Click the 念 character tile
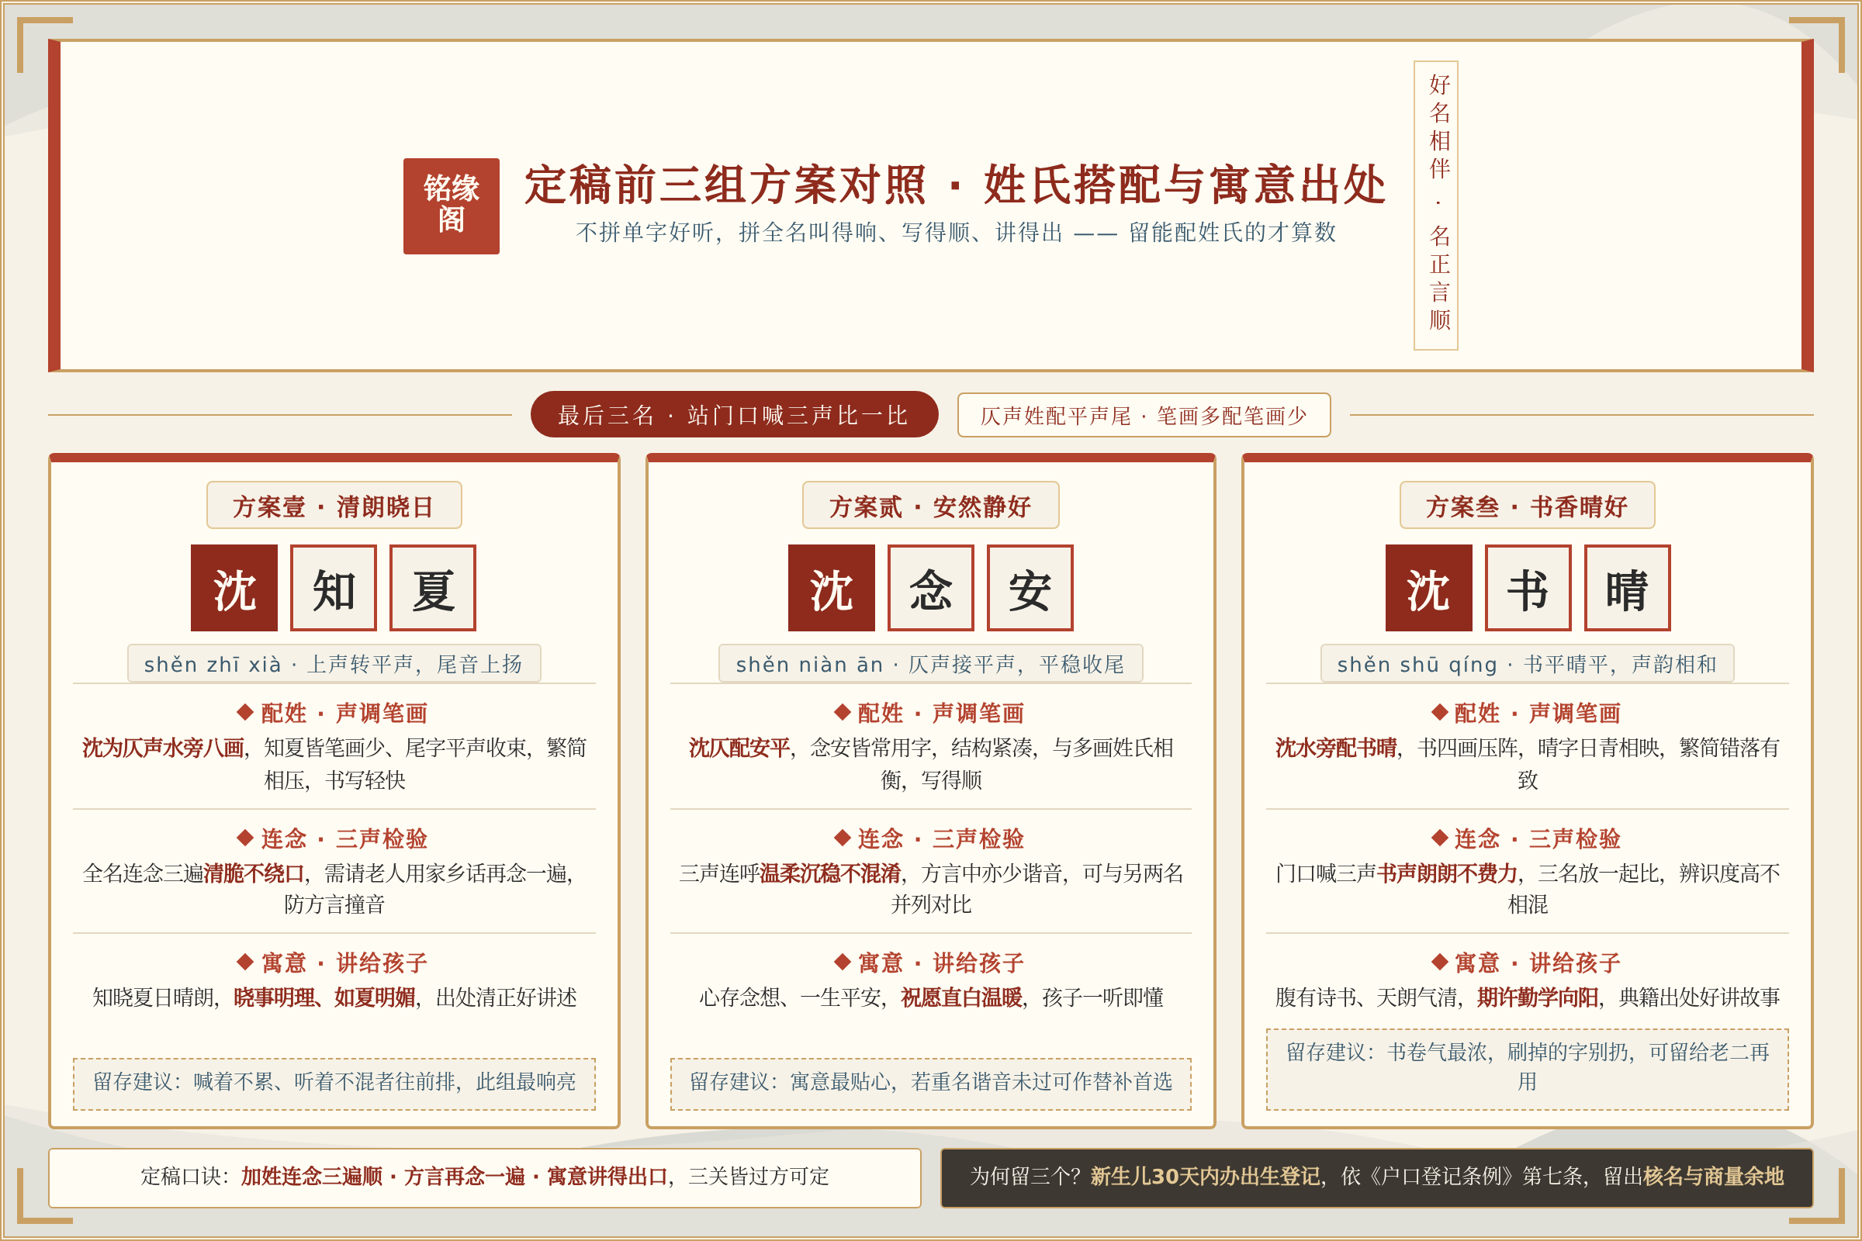Image resolution: width=1862 pixels, height=1241 pixels. (931, 587)
